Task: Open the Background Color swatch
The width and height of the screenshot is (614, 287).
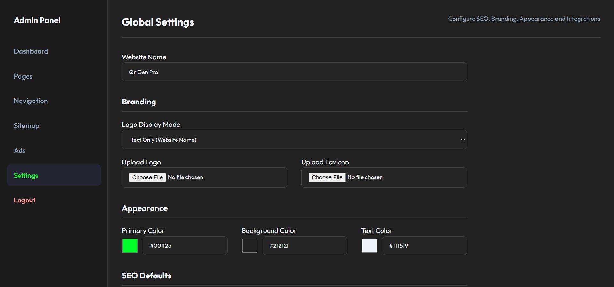Action: (250, 246)
